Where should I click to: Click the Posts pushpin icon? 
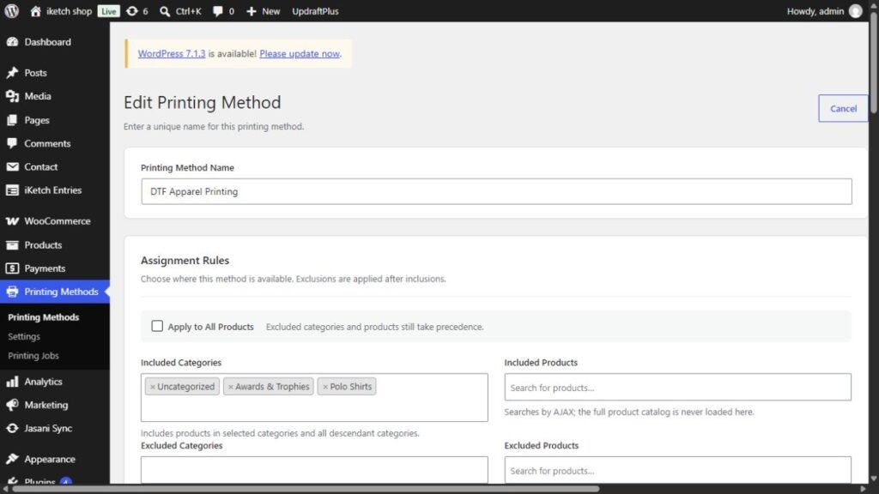[12, 73]
